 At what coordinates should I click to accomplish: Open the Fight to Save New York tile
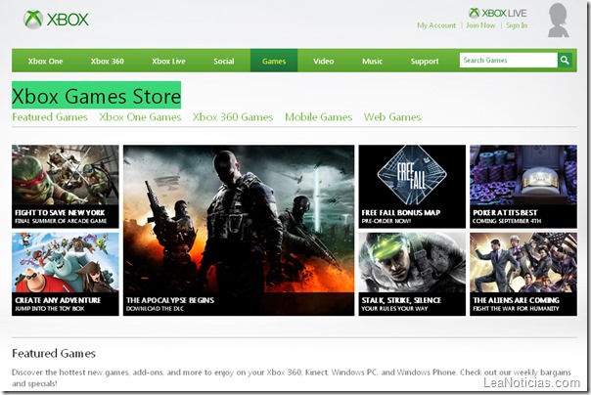coord(66,187)
